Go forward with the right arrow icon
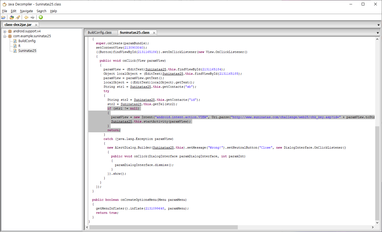Viewport: 382px width, 232px height. tap(33, 17)
